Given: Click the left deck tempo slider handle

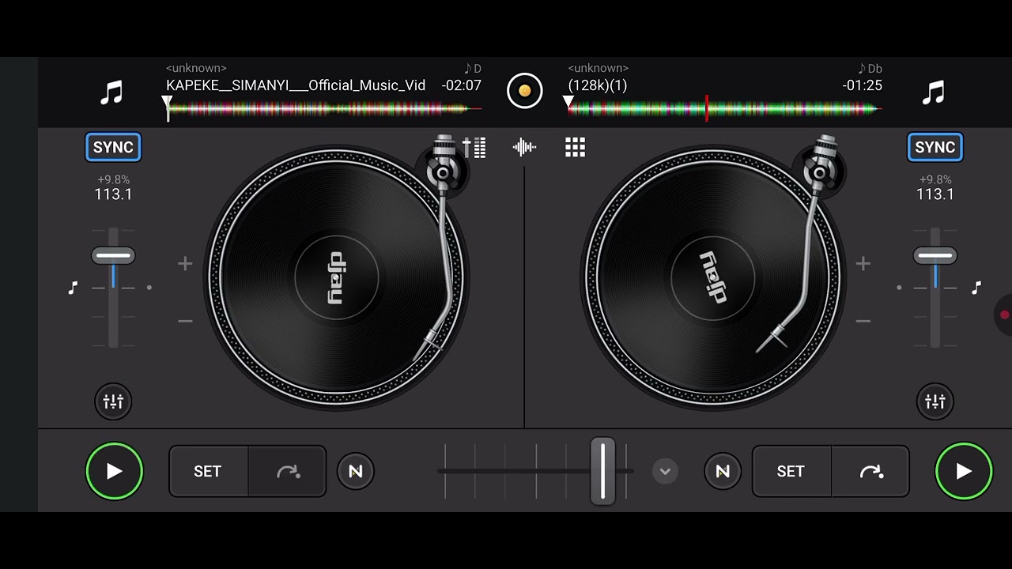Looking at the screenshot, I should click(x=113, y=255).
